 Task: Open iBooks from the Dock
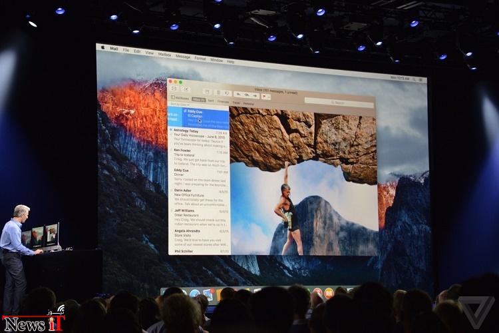point(329,293)
